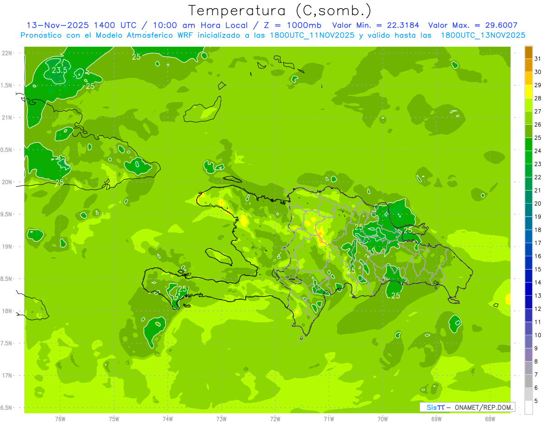
Task: Click the "74W" longitude axis label
Action: pos(167,419)
